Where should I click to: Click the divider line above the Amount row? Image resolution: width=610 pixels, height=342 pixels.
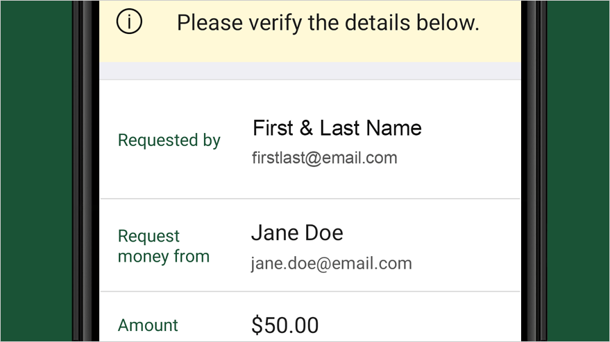pos(310,291)
